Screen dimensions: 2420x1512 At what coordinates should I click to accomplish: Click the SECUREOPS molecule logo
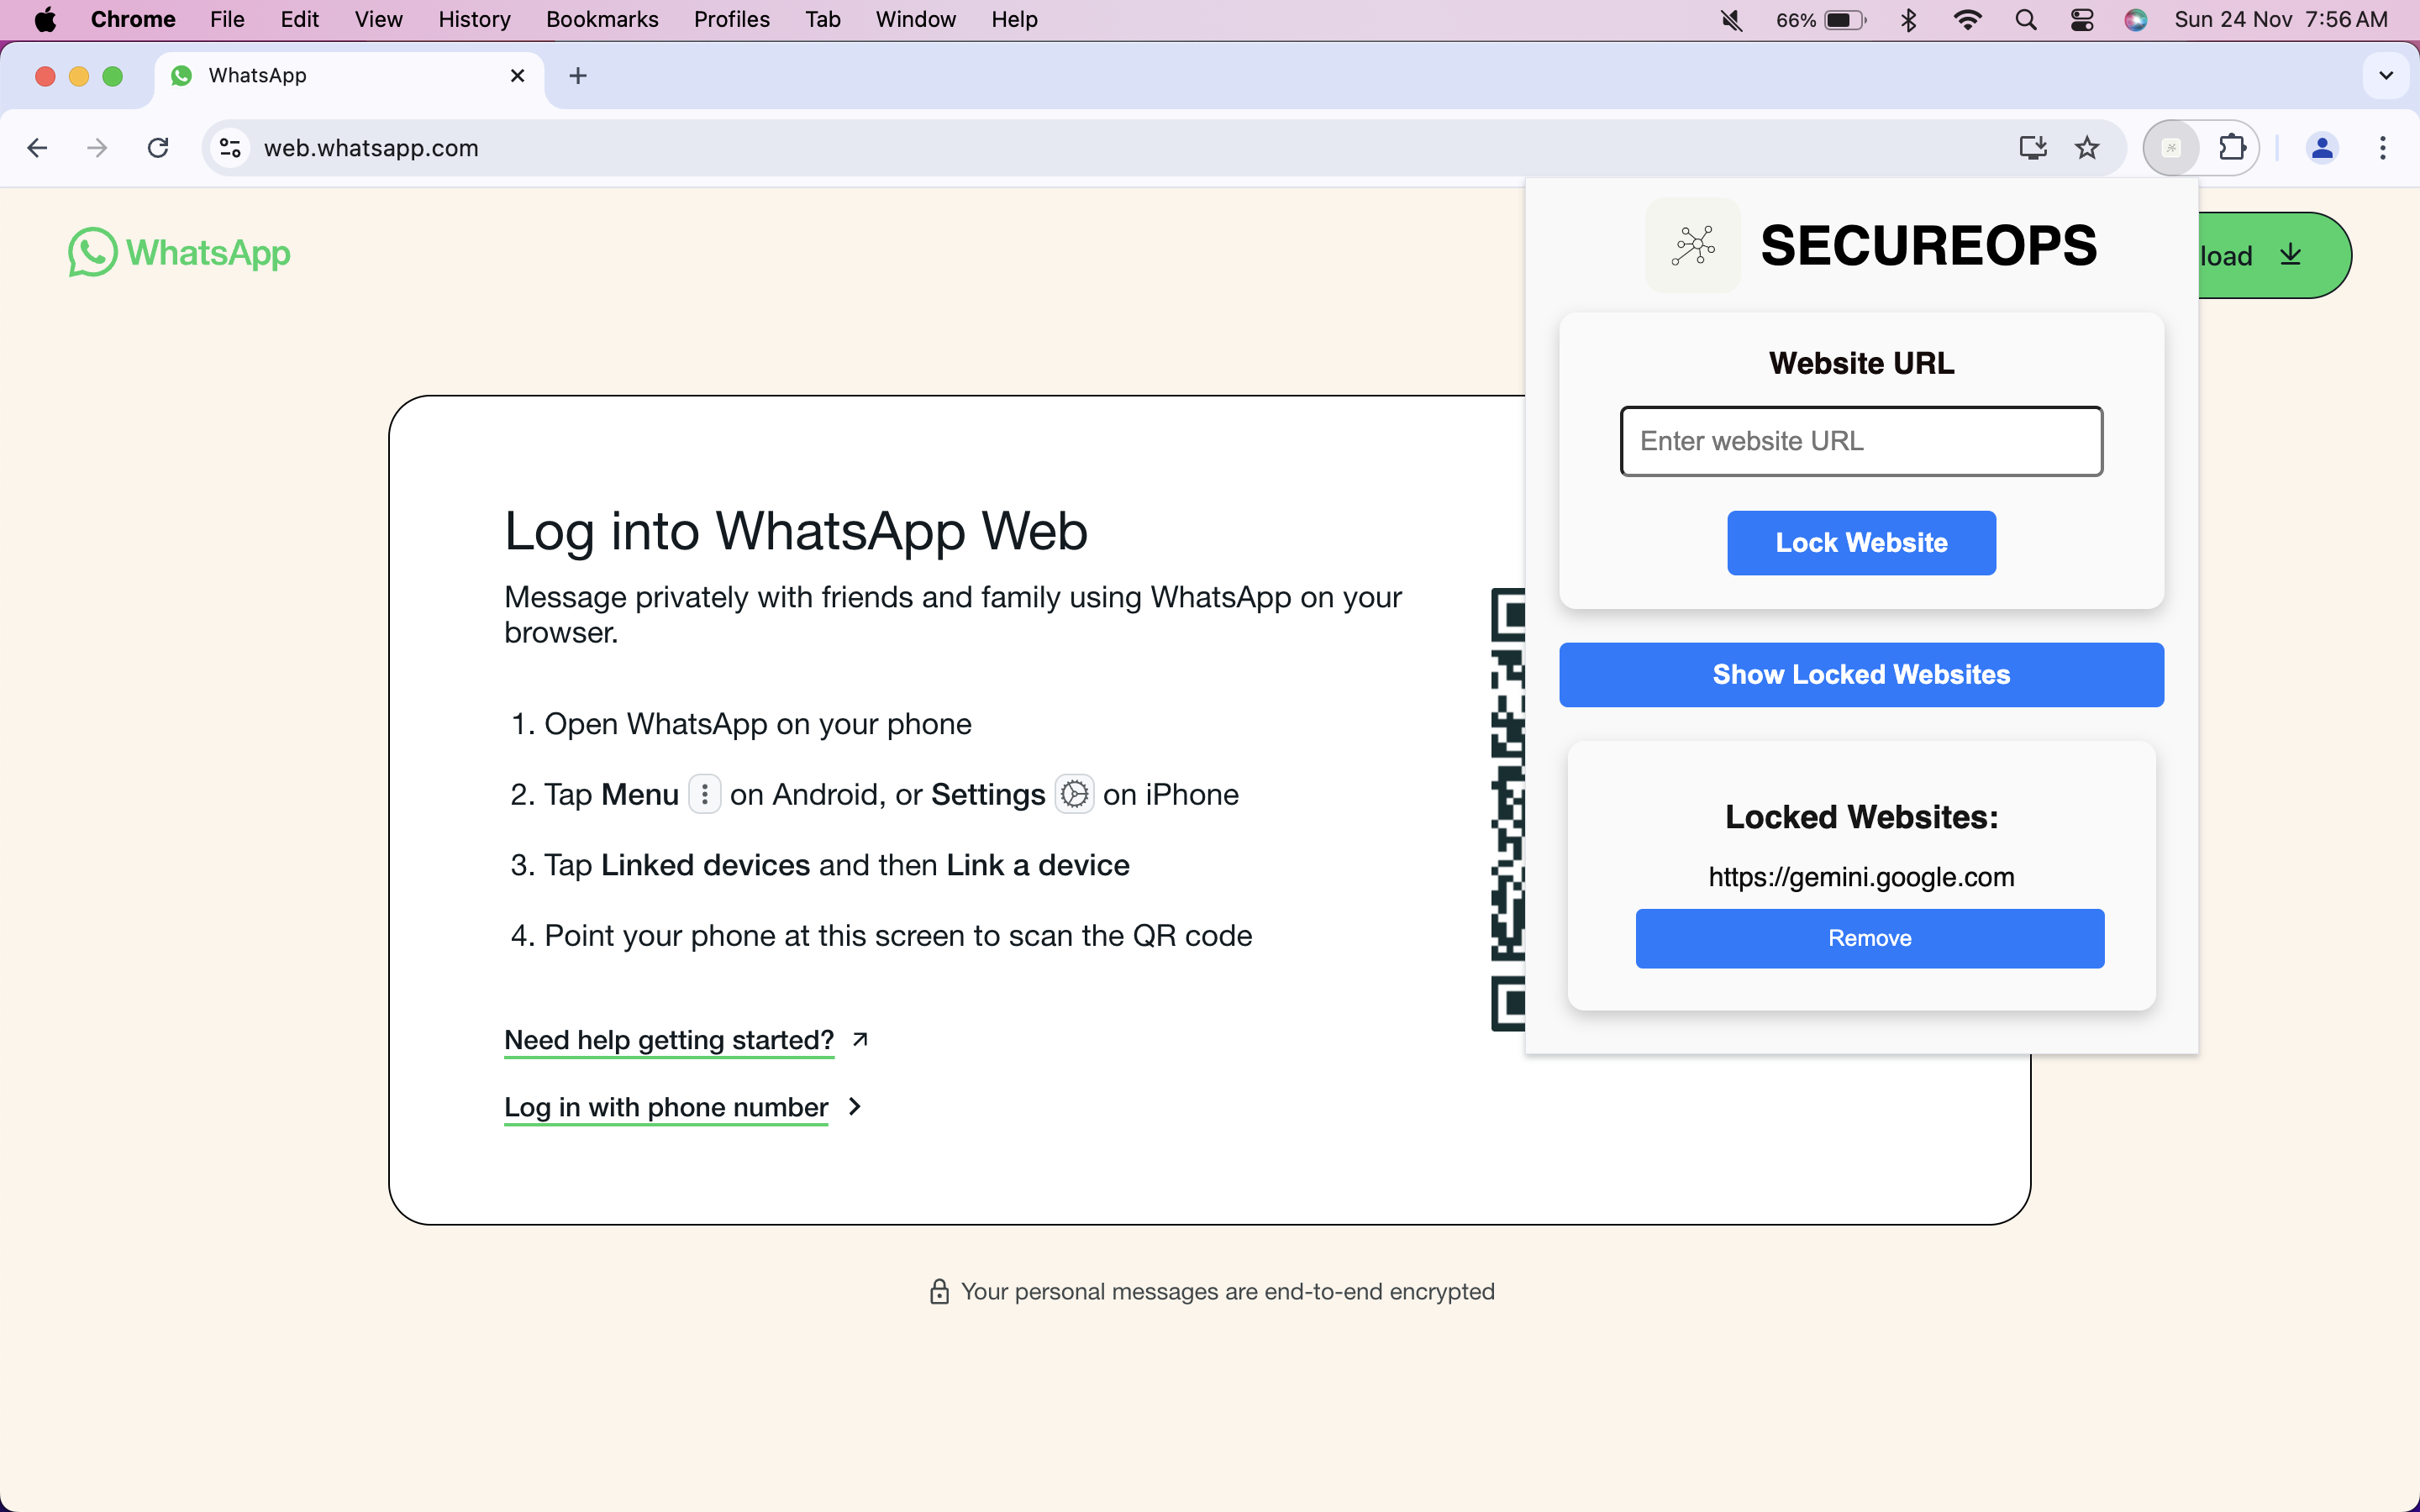(x=1693, y=245)
